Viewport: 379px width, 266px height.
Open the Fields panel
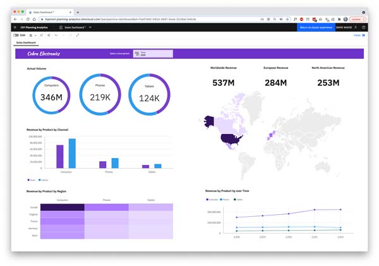coord(359,35)
